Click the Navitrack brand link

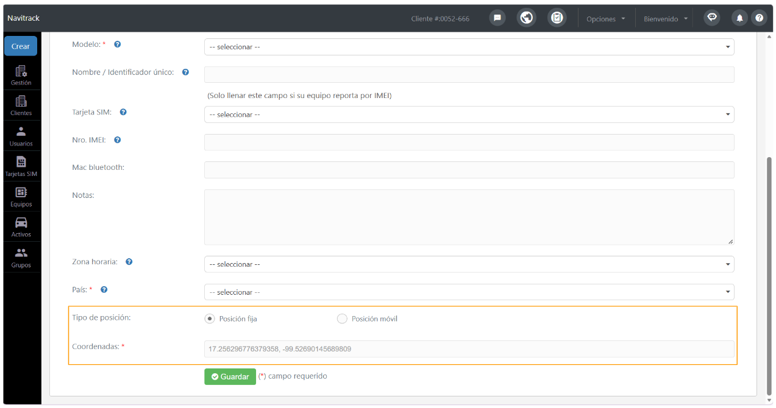(24, 18)
